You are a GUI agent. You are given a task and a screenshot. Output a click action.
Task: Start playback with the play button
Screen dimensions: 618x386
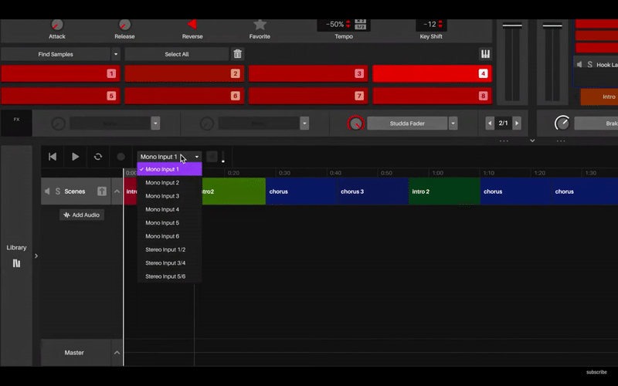click(x=75, y=157)
